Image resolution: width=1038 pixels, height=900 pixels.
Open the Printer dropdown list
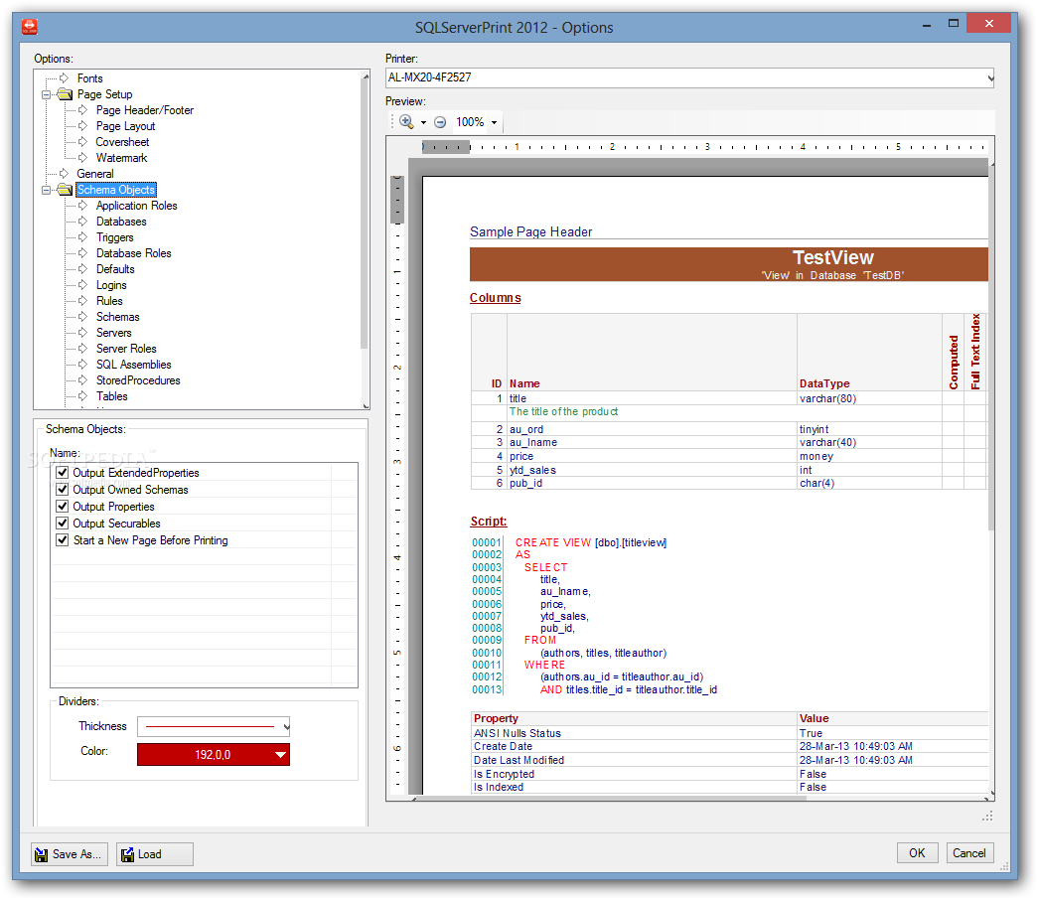pos(989,77)
